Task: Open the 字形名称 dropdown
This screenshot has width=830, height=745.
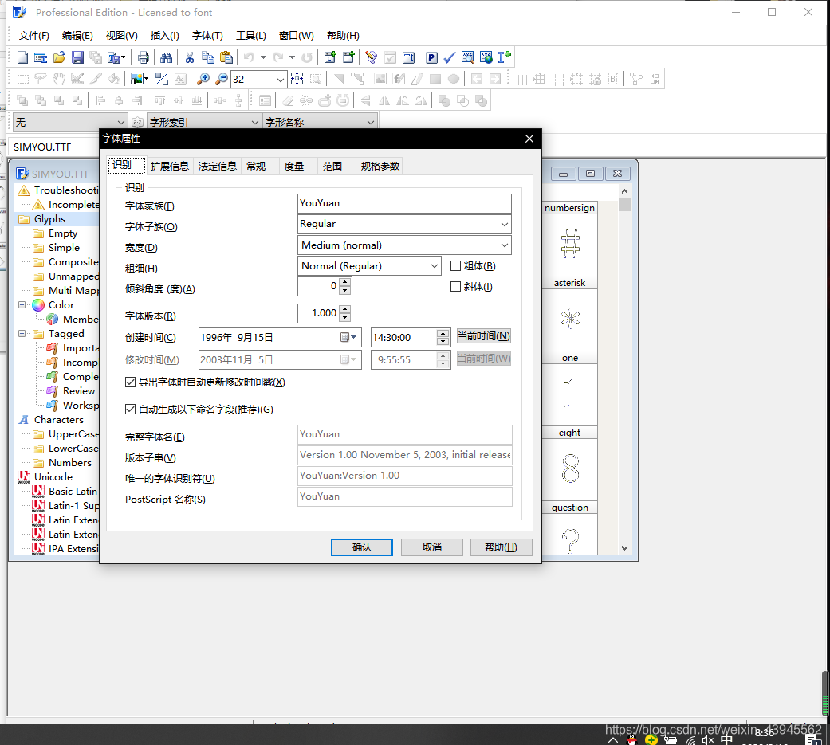Action: tap(371, 122)
